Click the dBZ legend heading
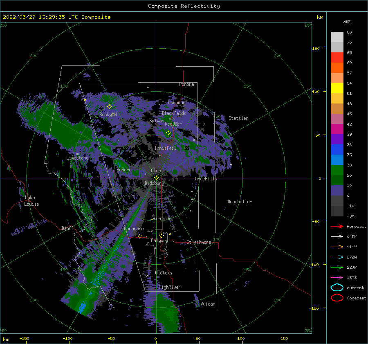The width and height of the screenshot is (368, 344). (x=347, y=22)
